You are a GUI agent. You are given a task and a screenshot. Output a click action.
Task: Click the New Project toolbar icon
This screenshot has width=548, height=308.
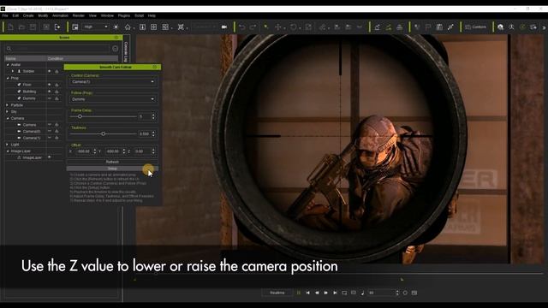10,27
